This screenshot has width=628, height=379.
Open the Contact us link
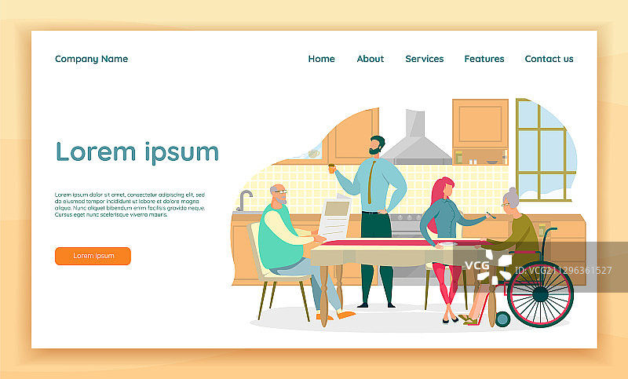tap(549, 59)
